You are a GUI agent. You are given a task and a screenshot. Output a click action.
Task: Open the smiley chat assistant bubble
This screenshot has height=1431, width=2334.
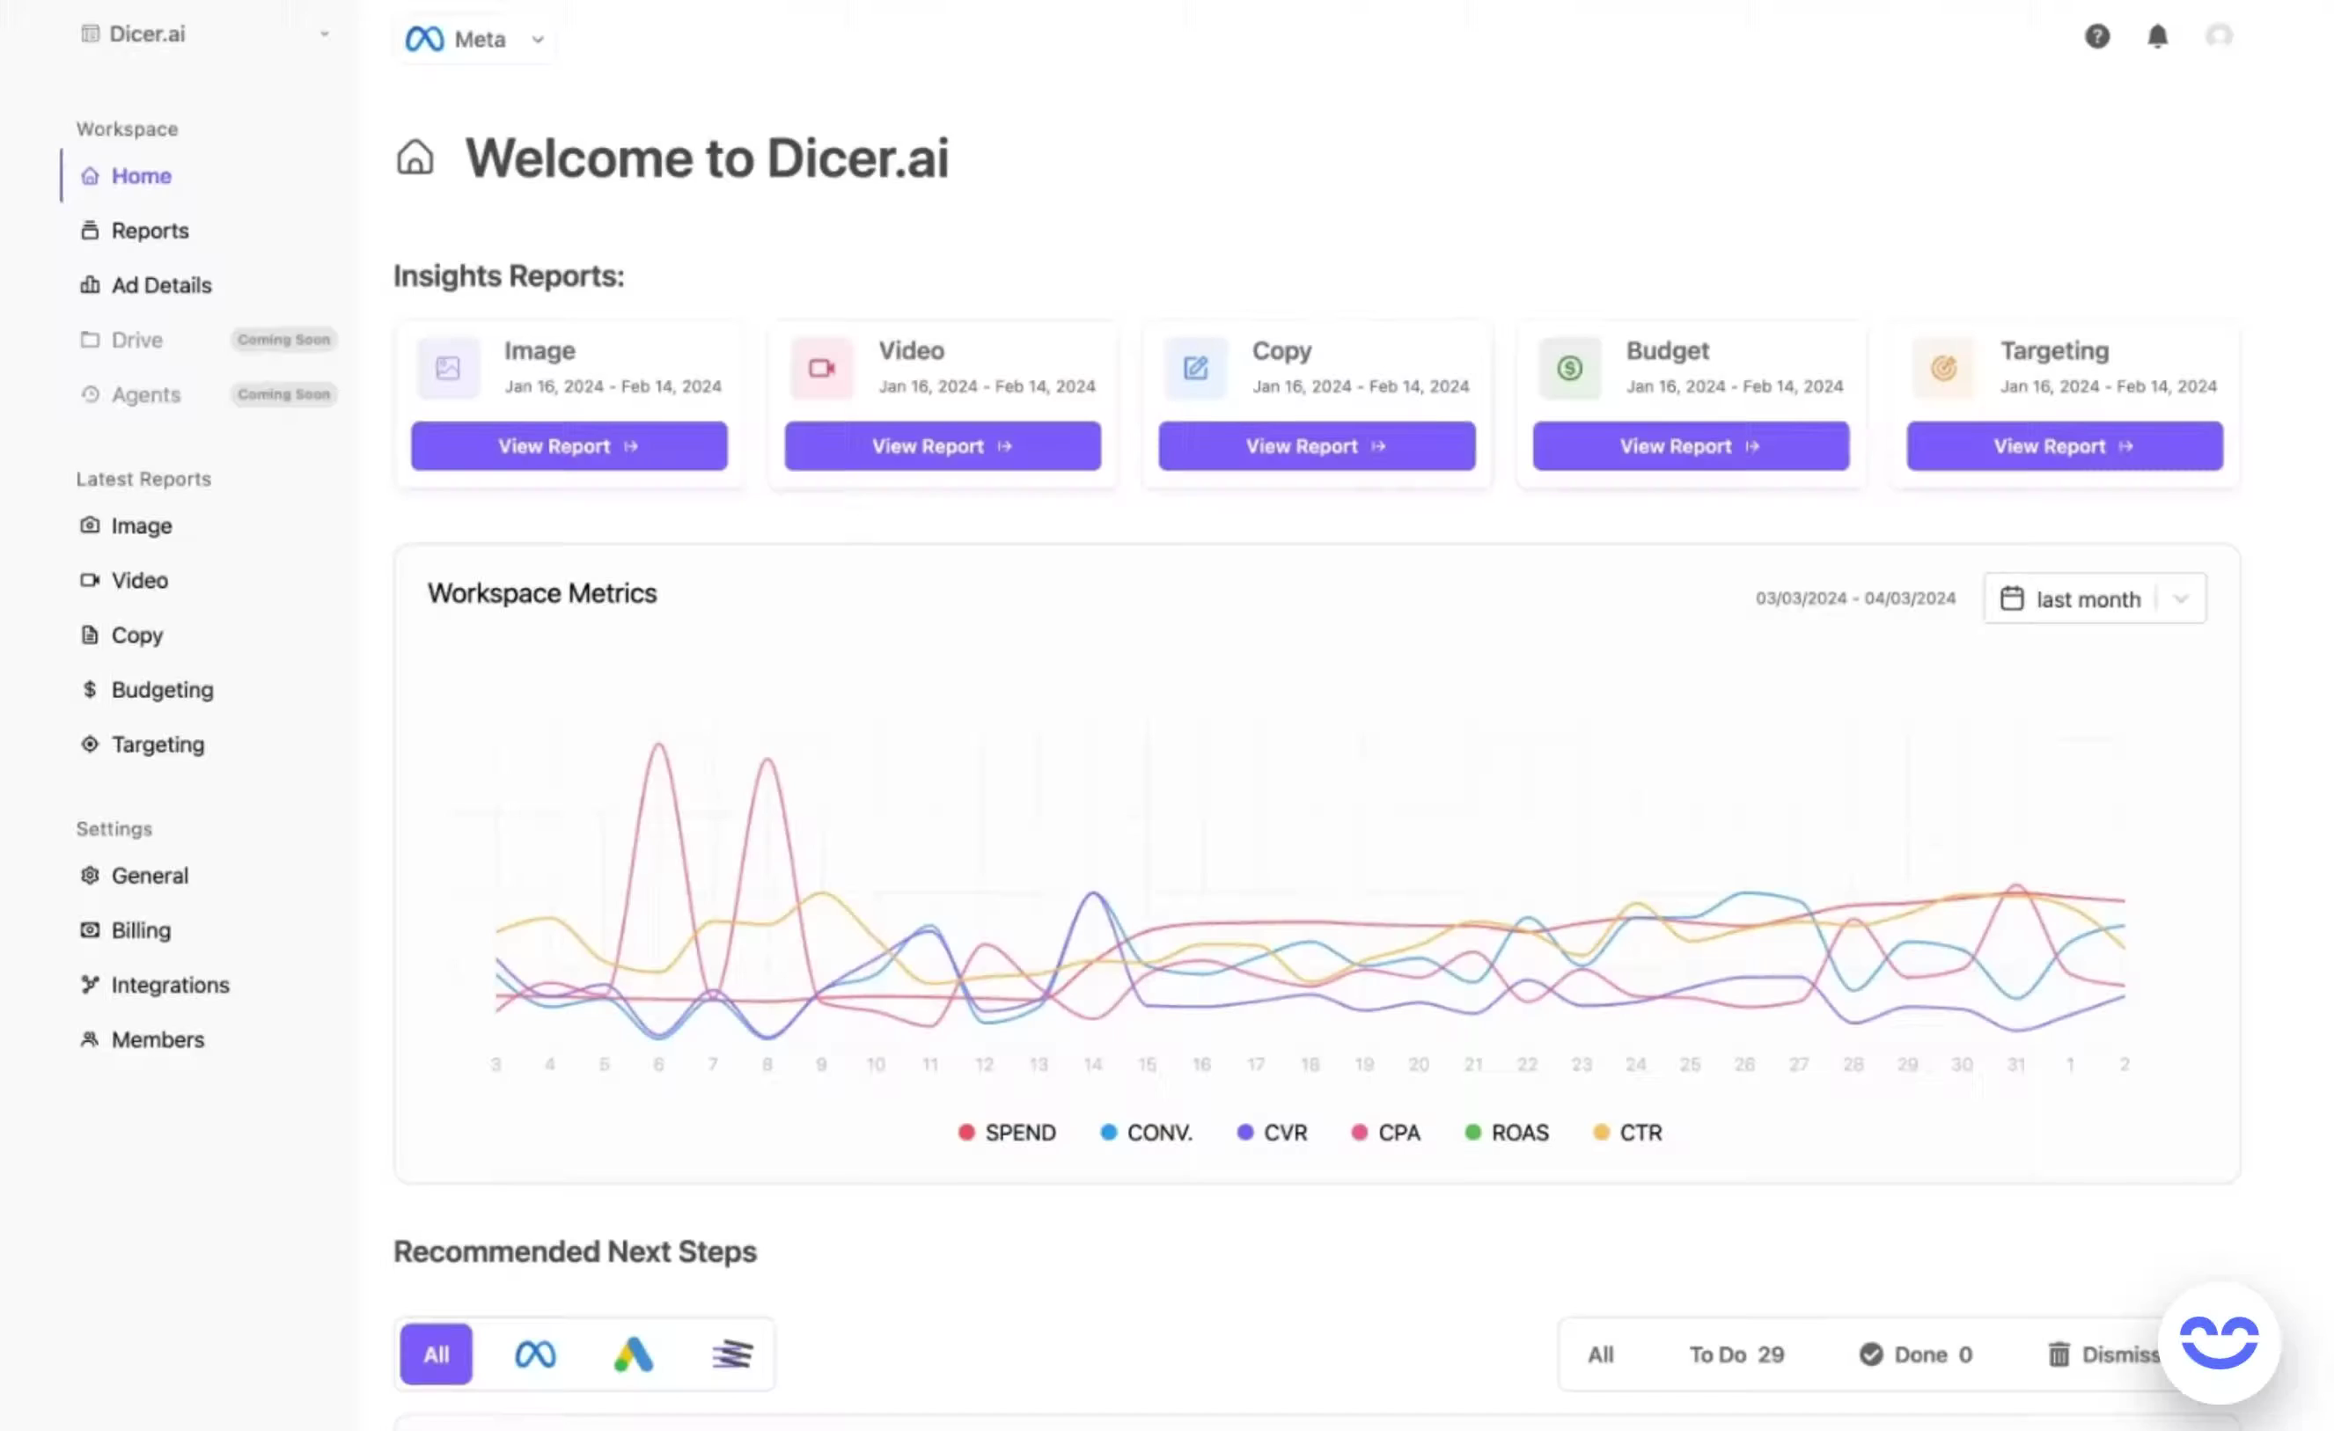(x=2219, y=1343)
